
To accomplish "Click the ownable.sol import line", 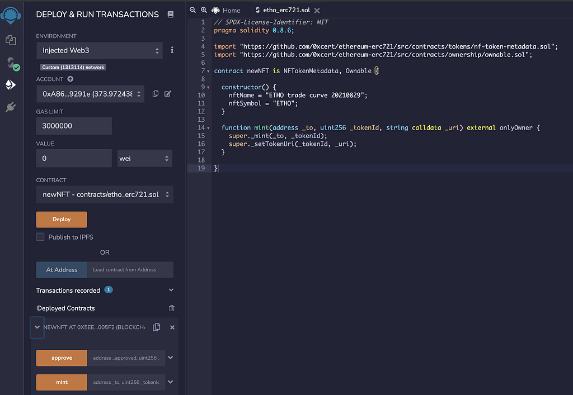I will (373, 55).
